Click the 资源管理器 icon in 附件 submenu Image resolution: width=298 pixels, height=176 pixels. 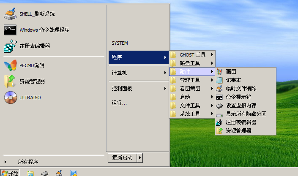click(219, 130)
